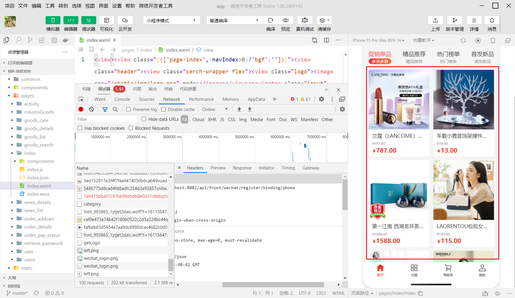
Task: Toggle the green Editor panel button
Action: (x=71, y=20)
